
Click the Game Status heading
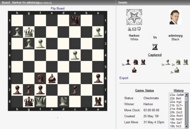tap(144, 90)
